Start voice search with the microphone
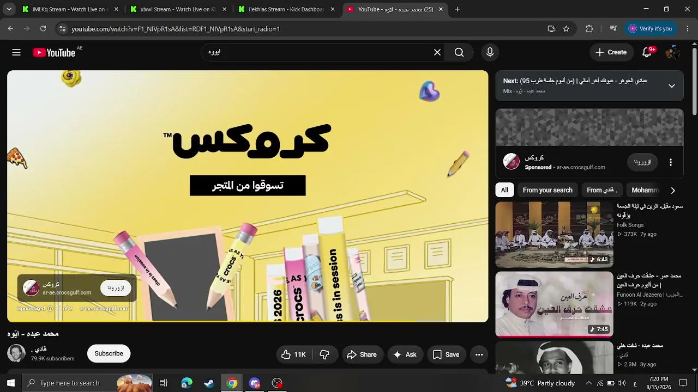 pos(490,52)
